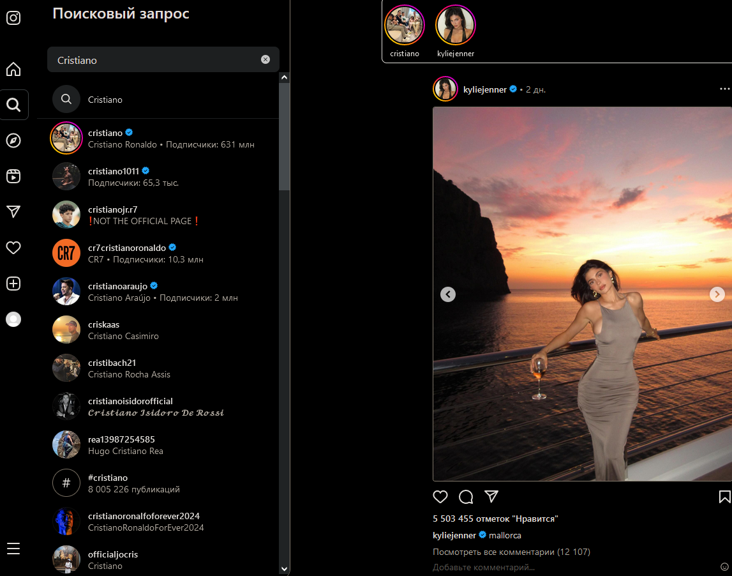Like the post with the heart icon
Screen dimensions: 732x576
tap(440, 497)
